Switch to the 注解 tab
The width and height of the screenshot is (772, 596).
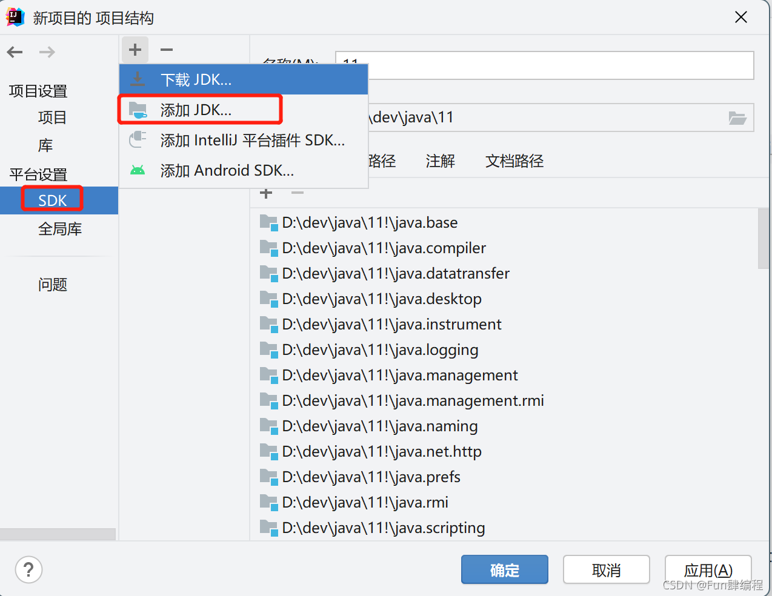point(441,161)
